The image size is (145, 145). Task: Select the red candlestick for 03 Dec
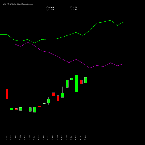tap(81, 82)
